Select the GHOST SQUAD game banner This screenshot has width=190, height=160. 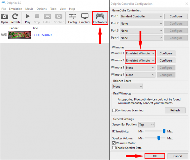click(x=20, y=35)
